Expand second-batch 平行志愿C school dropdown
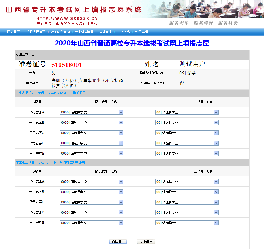264x249 pixels. coord(92,202)
